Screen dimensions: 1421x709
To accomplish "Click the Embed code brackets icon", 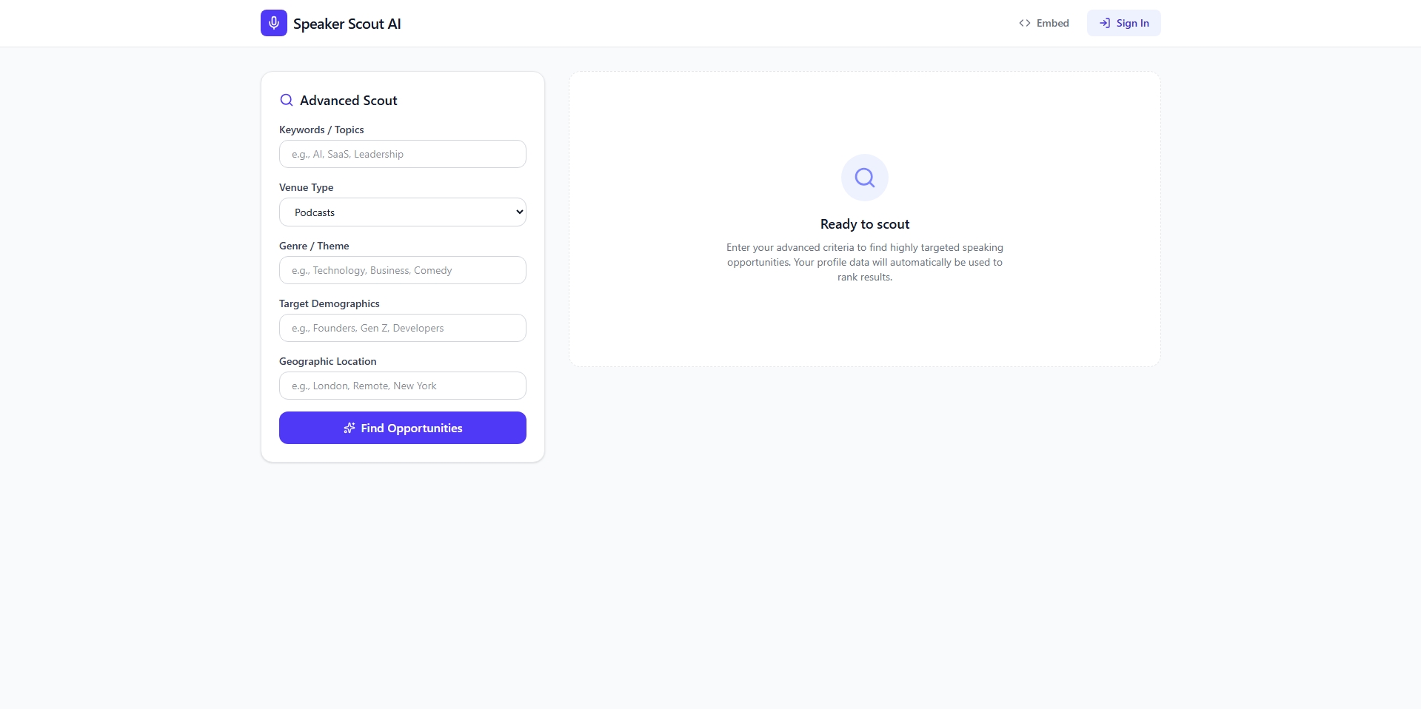I will pos(1024,23).
